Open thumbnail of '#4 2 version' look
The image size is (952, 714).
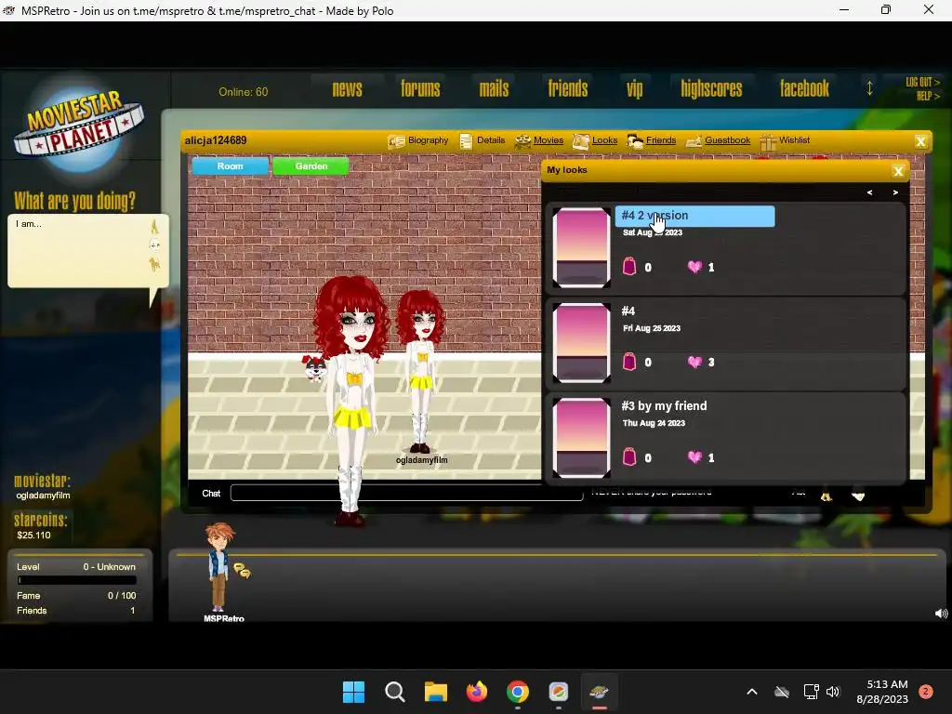point(581,247)
